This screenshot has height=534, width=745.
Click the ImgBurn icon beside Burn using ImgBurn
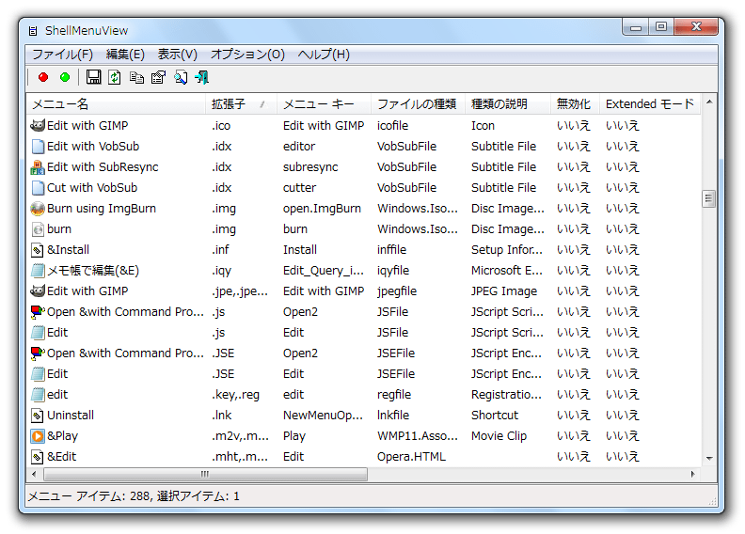coord(38,209)
